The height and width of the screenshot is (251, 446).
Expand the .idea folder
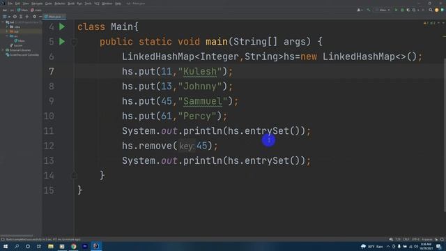pos(7,26)
